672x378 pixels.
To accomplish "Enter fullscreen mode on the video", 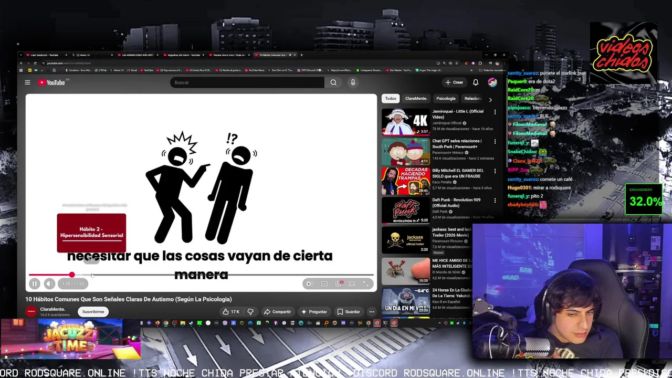I will tap(366, 283).
